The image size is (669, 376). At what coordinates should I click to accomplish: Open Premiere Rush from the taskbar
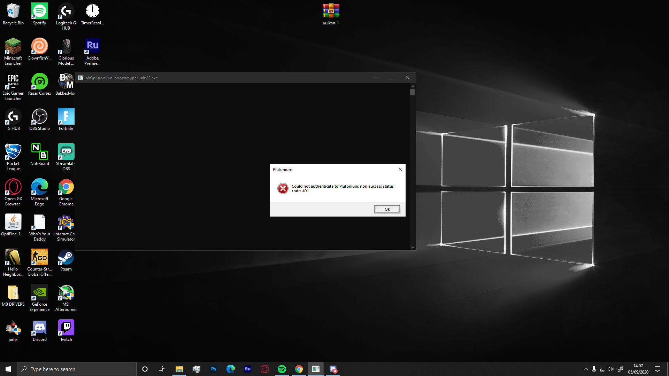coord(248,369)
